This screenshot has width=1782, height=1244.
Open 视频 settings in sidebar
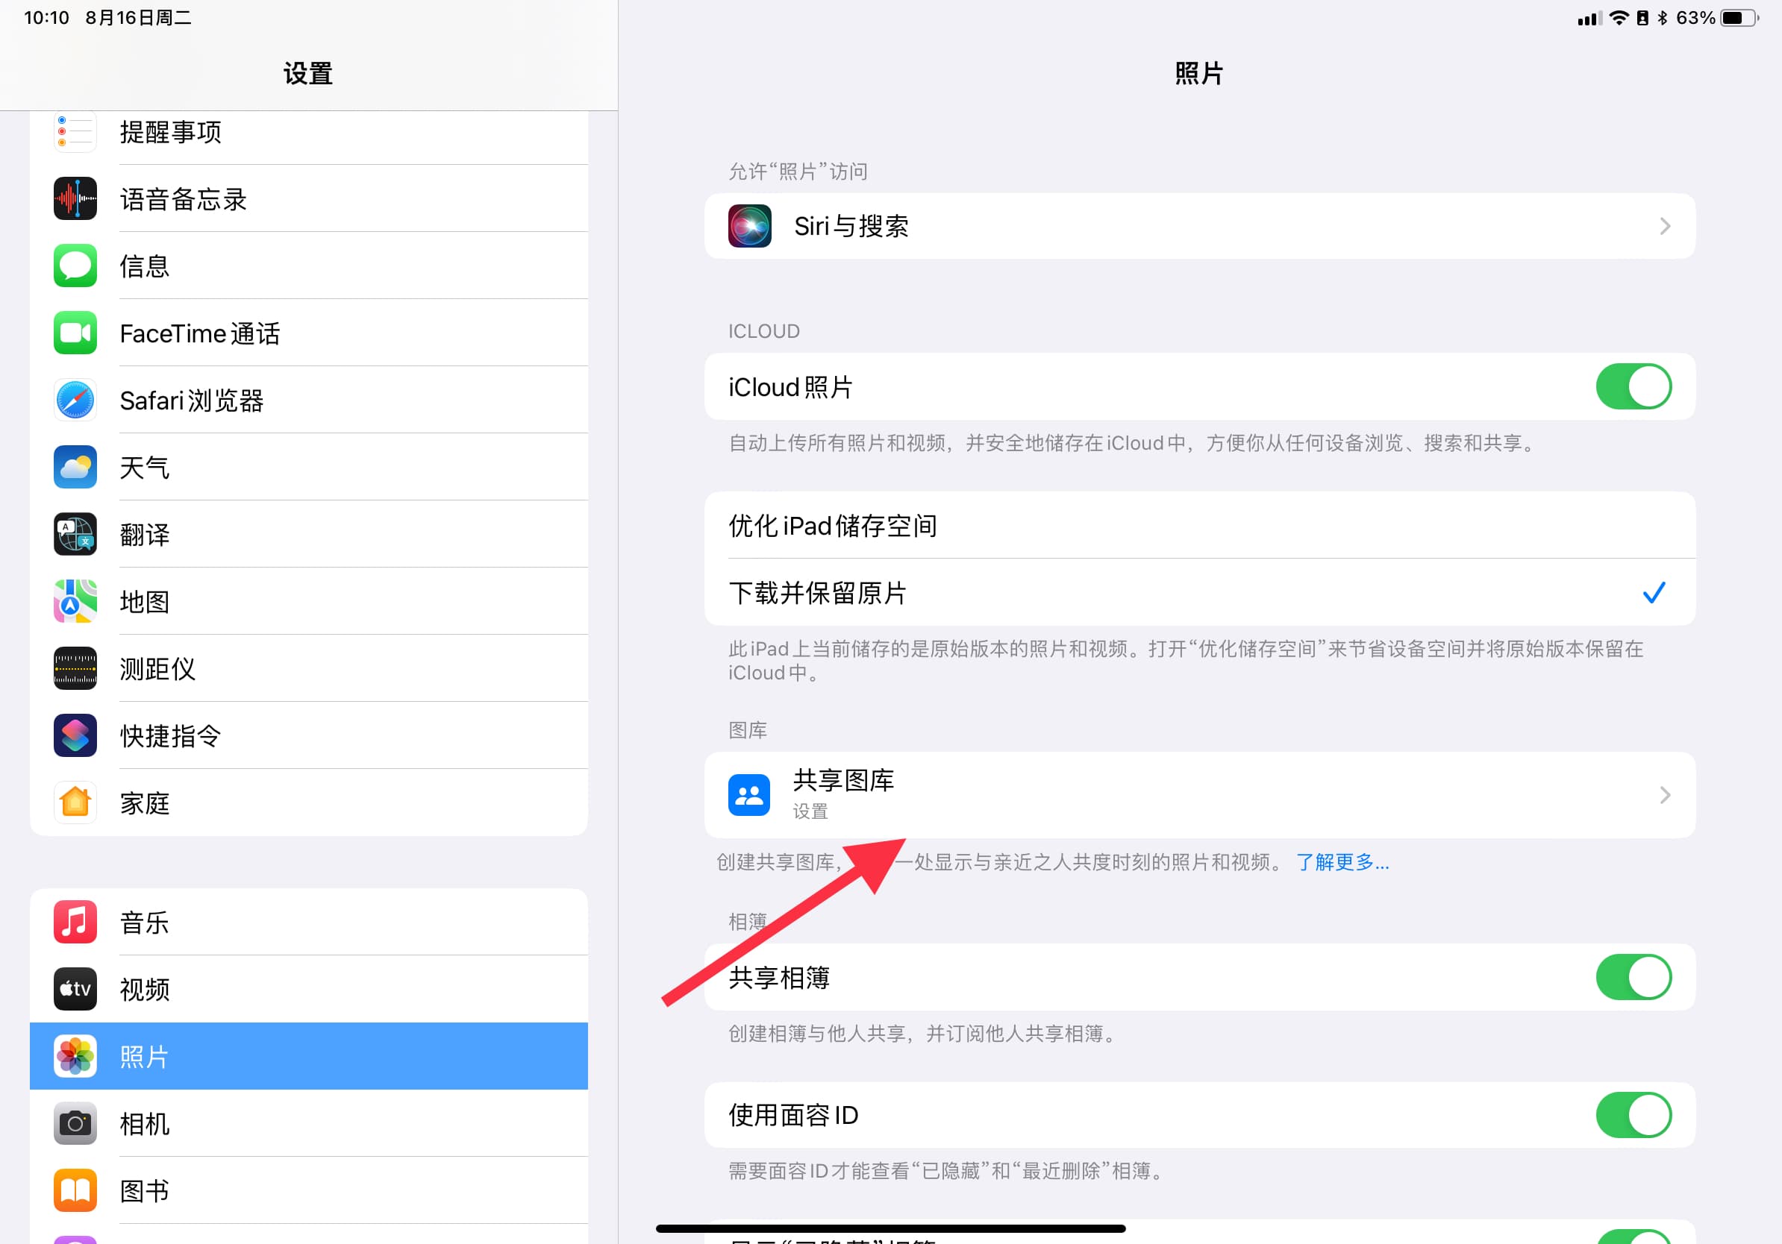309,989
